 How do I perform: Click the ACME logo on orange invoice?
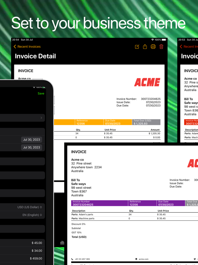point(147,82)
